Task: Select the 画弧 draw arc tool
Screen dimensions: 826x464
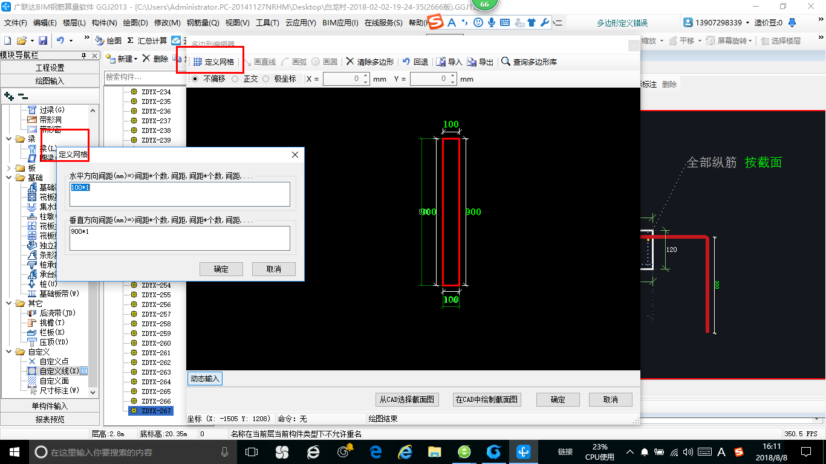Action: (294, 62)
